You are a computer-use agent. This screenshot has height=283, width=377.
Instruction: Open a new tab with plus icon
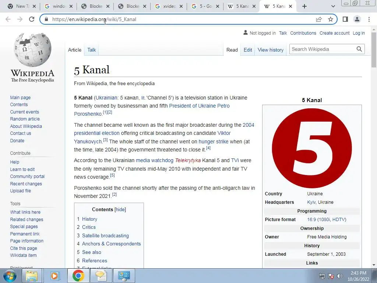(304, 6)
